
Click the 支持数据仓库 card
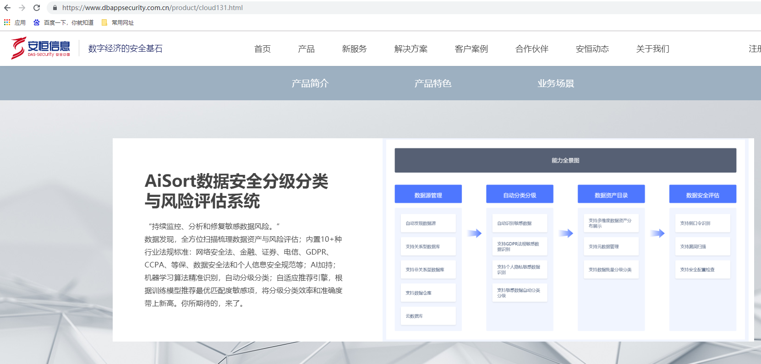(x=428, y=293)
